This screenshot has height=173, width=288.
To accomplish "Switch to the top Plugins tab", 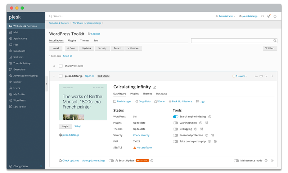I will 72,40.
